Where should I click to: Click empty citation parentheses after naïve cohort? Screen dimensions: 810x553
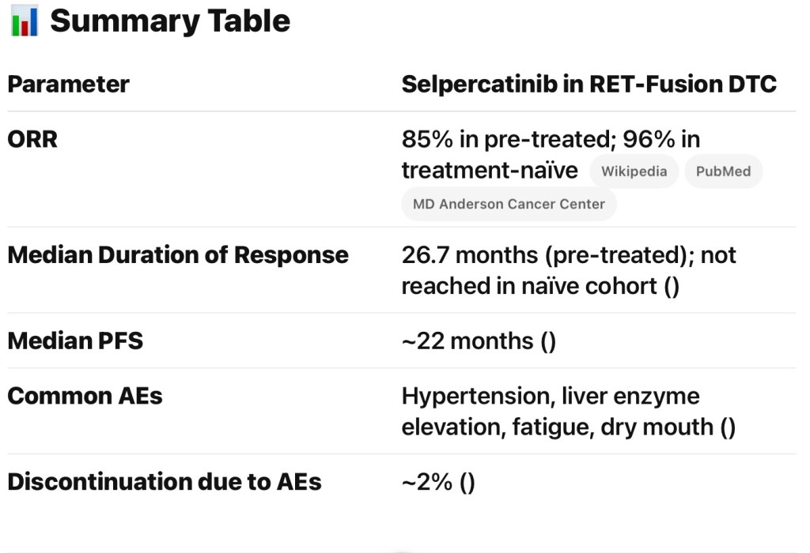(671, 285)
